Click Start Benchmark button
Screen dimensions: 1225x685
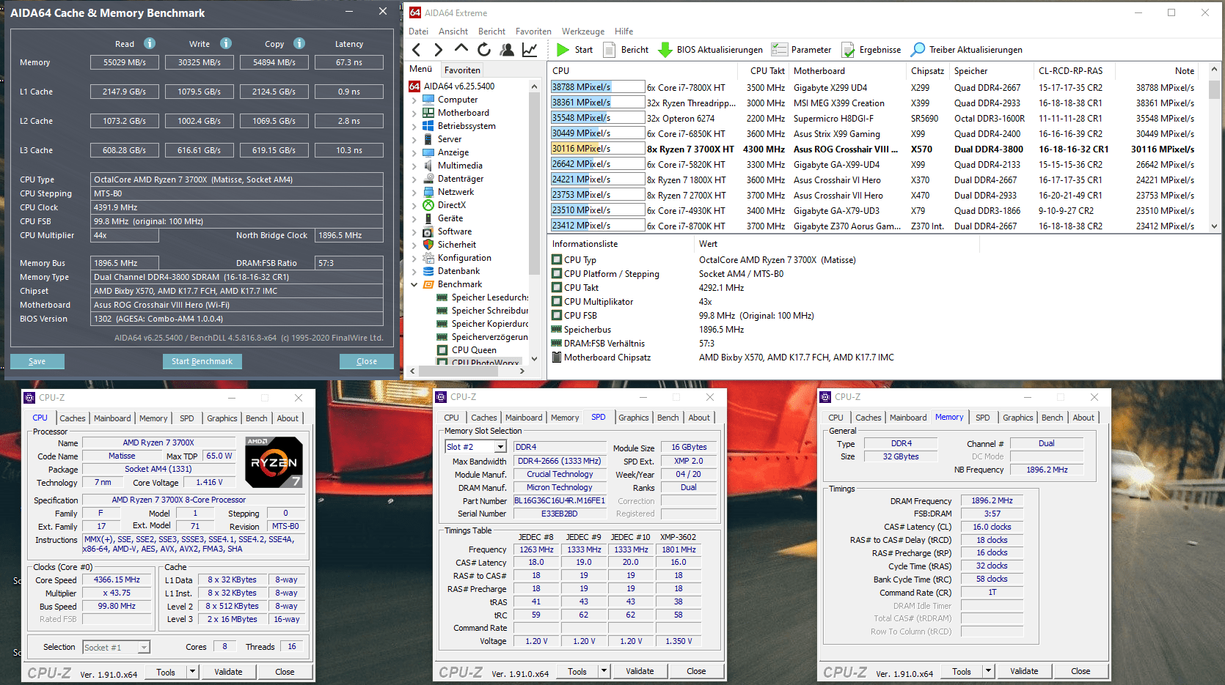202,361
